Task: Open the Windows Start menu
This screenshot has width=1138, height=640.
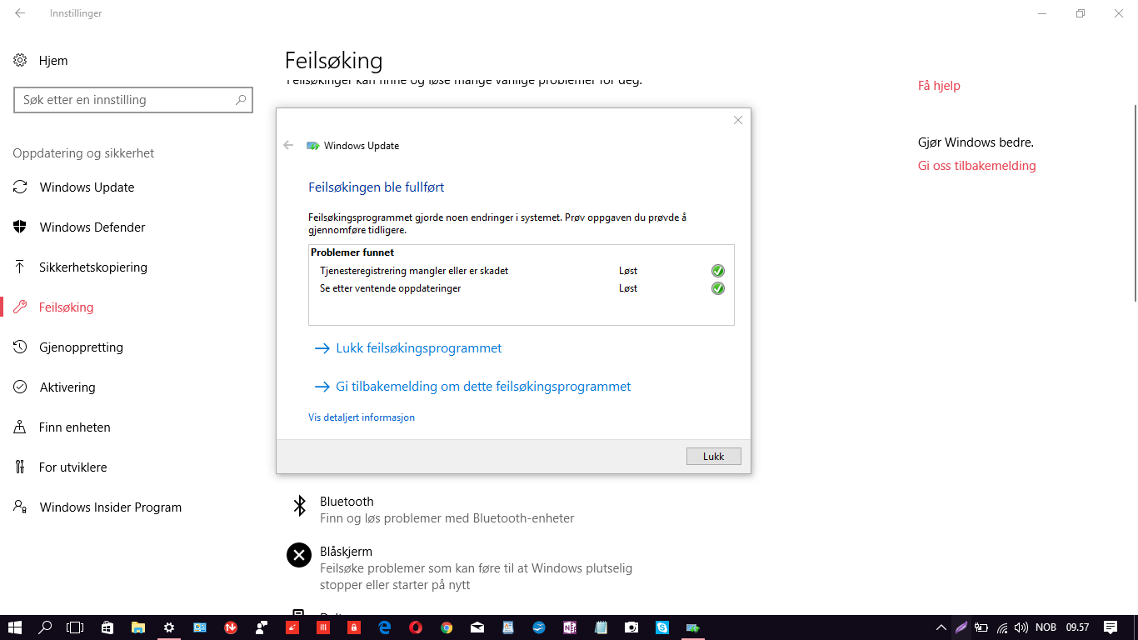Action: click(14, 627)
